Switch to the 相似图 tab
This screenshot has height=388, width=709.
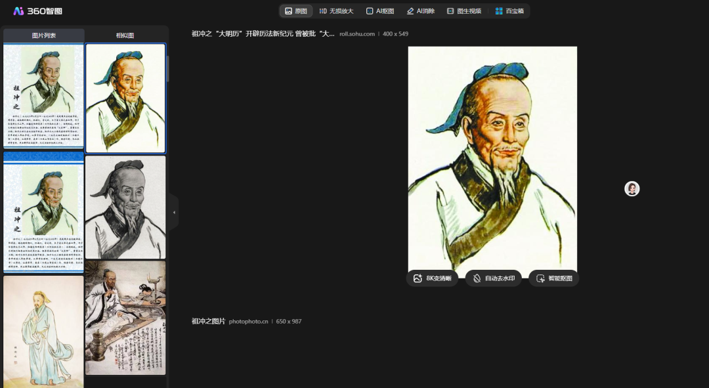pos(125,35)
